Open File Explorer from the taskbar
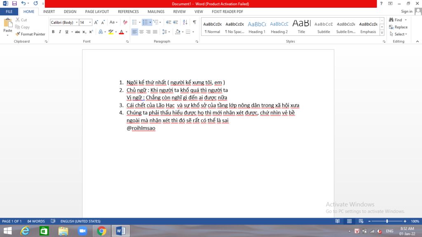The image size is (422, 237). pyautogui.click(x=63, y=231)
